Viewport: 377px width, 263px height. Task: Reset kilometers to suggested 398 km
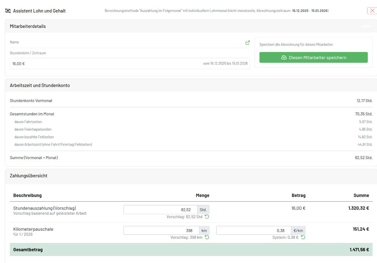point(207,237)
